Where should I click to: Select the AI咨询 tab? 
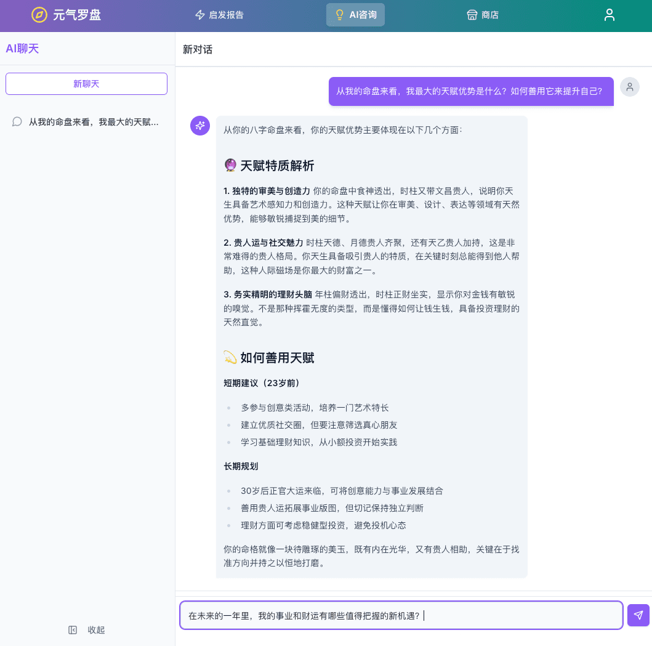[x=355, y=15]
